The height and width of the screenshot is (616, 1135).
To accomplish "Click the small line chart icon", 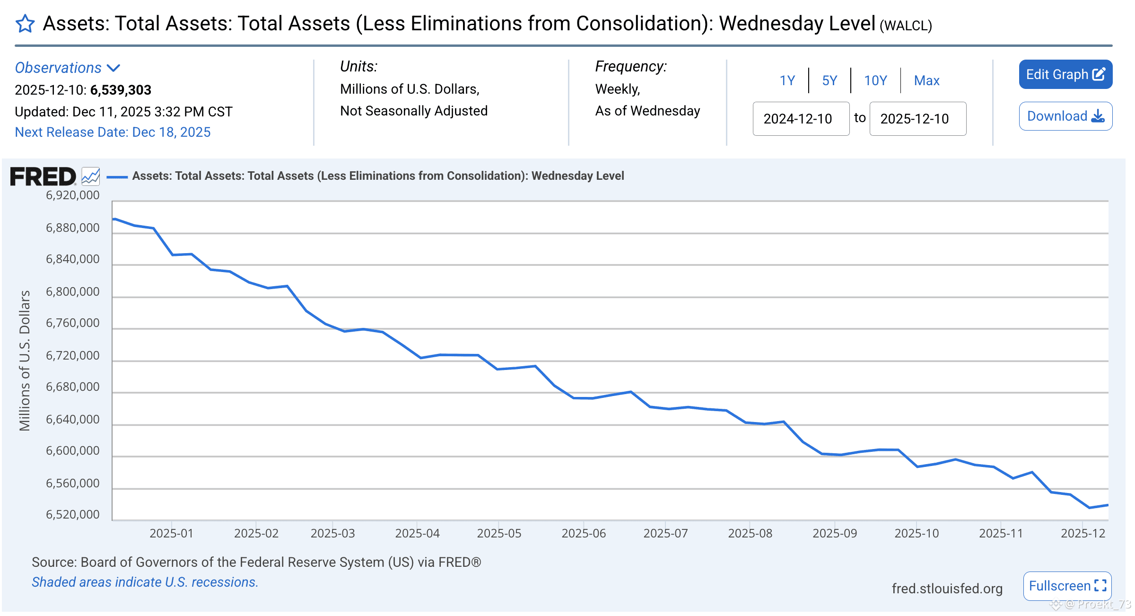I will point(90,176).
